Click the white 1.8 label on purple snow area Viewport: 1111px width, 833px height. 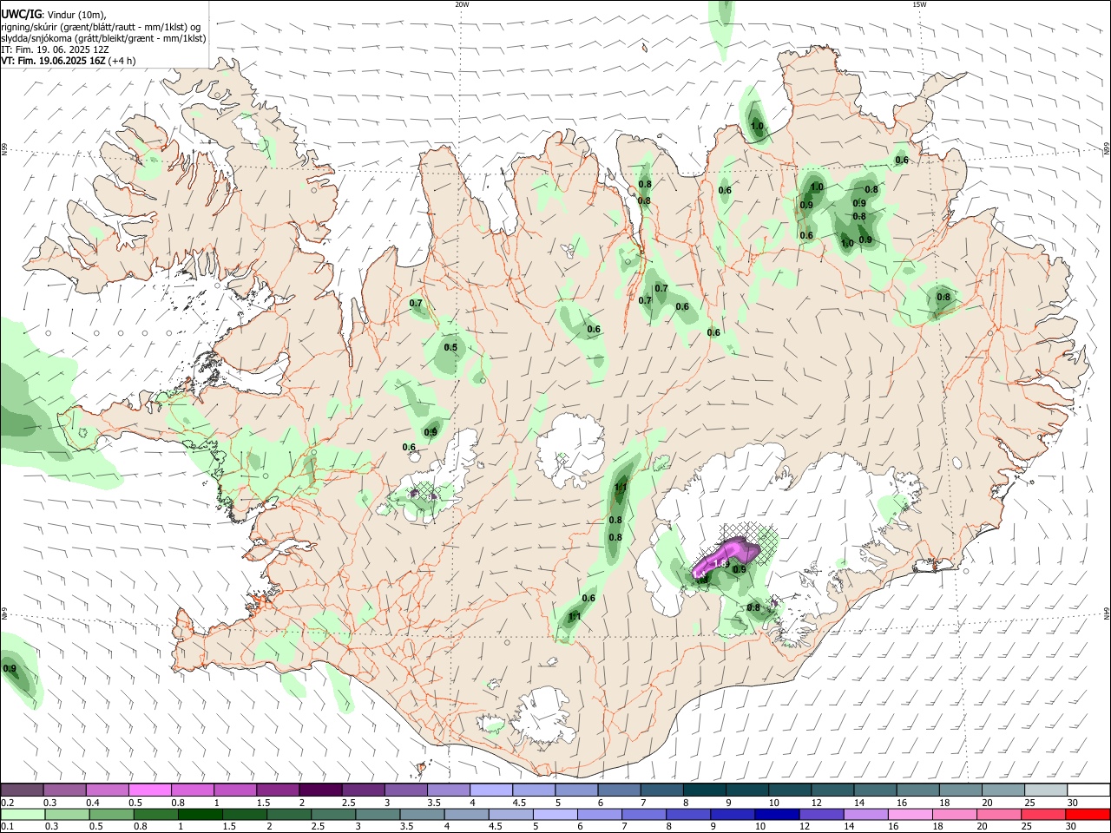(720, 564)
